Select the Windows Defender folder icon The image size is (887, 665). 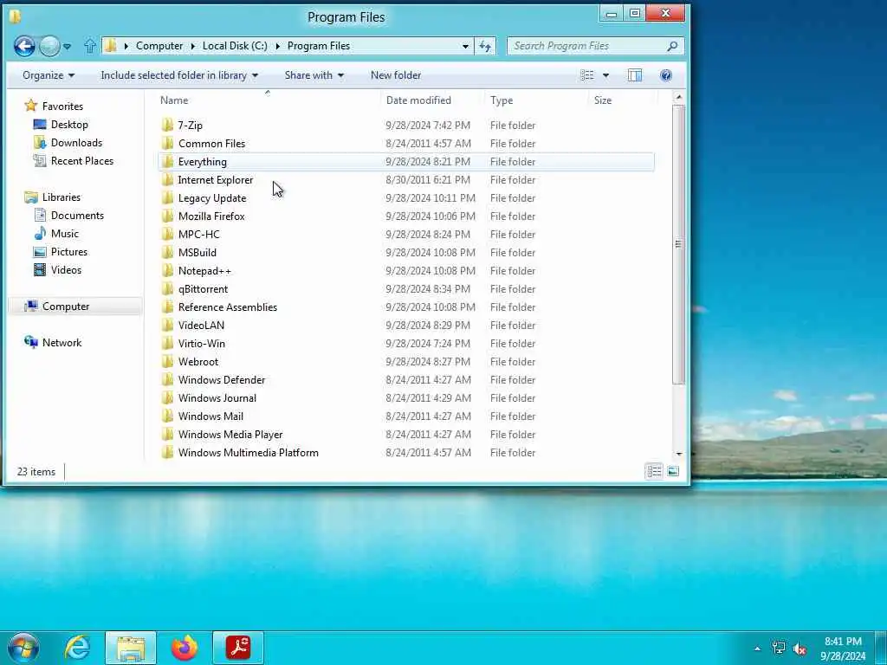[x=167, y=379]
